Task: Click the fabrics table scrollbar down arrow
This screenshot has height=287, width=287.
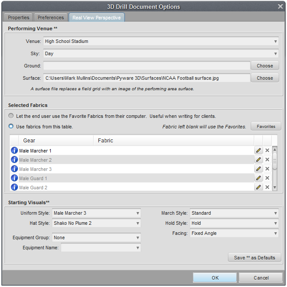Action: [275, 188]
